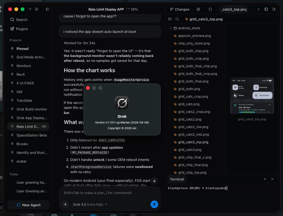Open the Monitors project
Viewport: 283px width, 216px height.
(28, 66)
